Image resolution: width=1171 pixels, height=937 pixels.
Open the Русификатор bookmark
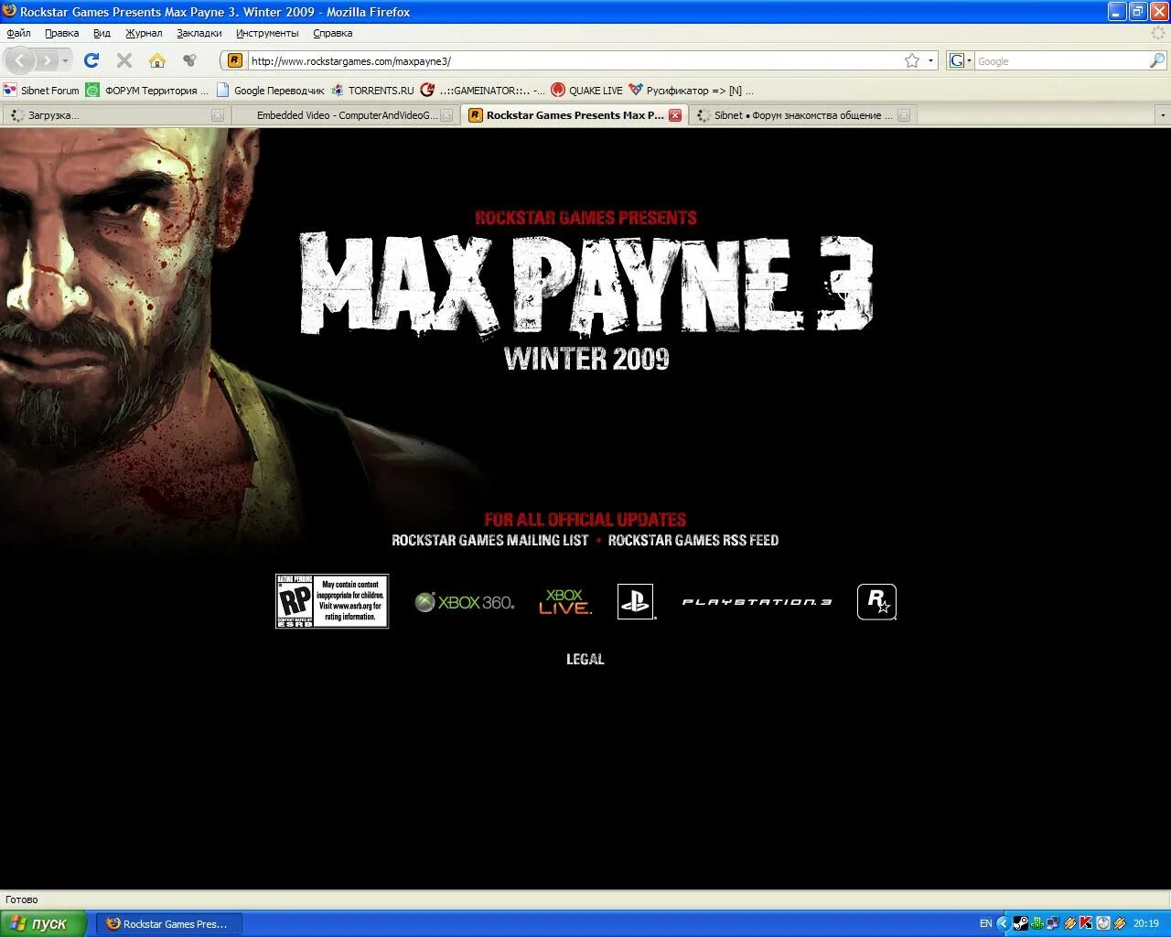[x=692, y=90]
